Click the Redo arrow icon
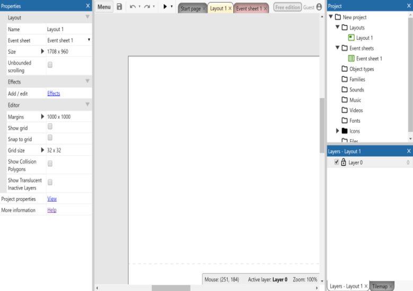 coord(147,7)
